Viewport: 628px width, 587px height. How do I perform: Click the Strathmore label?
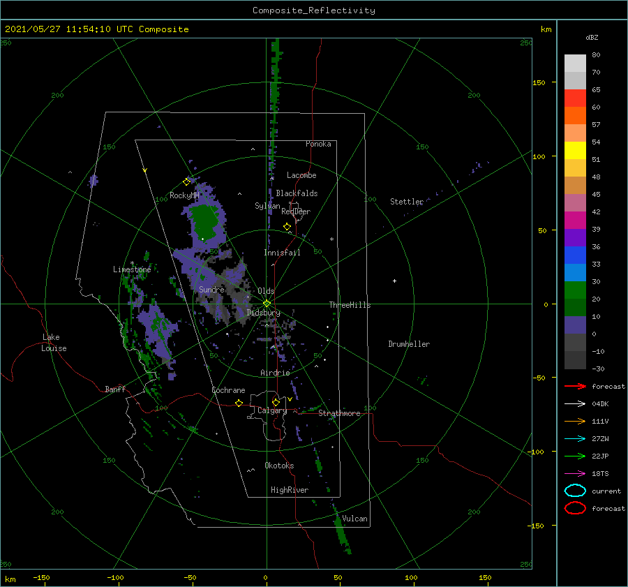tap(339, 413)
